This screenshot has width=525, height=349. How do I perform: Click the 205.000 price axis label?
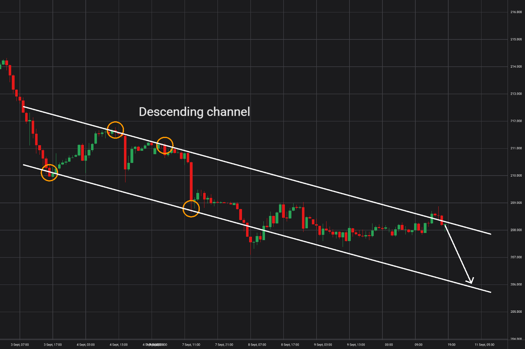click(x=516, y=312)
